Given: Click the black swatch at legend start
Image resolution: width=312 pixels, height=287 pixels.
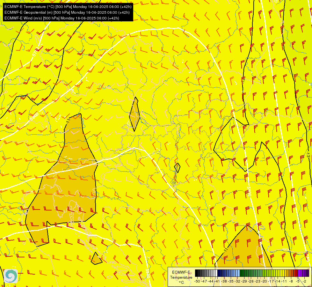Looking at the screenshot, I should (196, 273).
